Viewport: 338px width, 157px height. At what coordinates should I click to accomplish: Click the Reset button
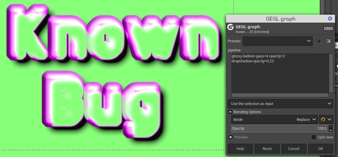point(267,148)
